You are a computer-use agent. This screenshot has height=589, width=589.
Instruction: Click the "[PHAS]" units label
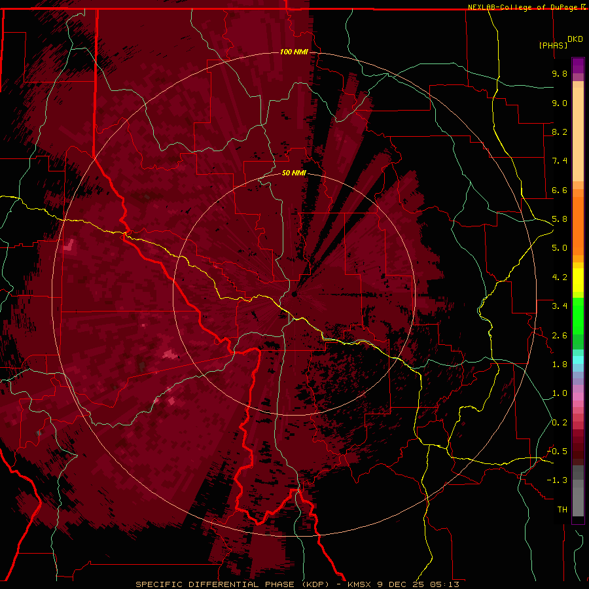pos(553,45)
